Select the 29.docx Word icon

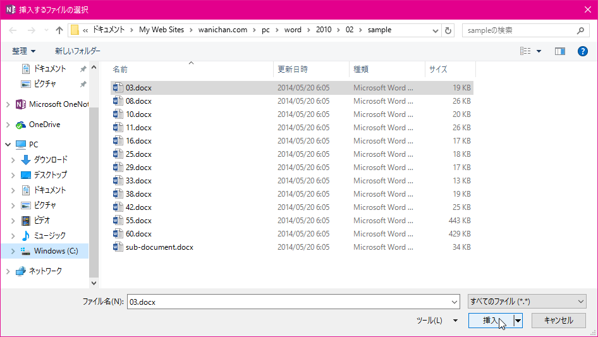(x=118, y=168)
